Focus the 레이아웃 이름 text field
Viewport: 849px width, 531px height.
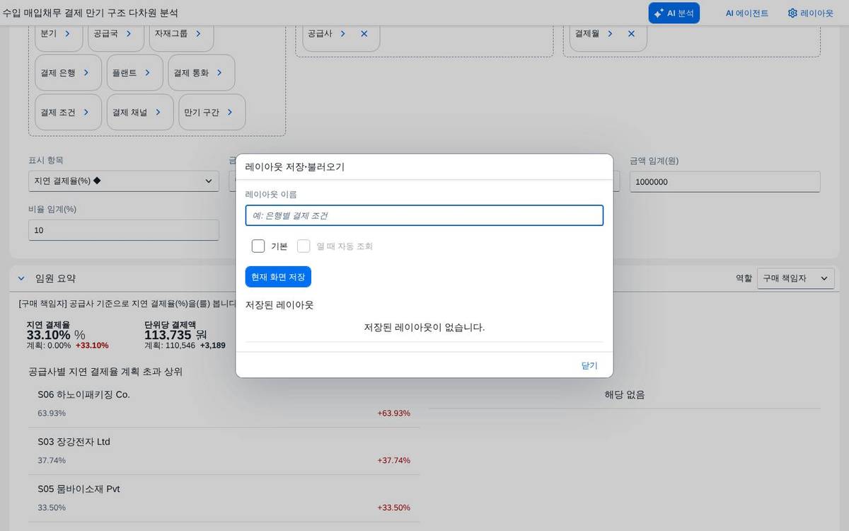(x=424, y=215)
